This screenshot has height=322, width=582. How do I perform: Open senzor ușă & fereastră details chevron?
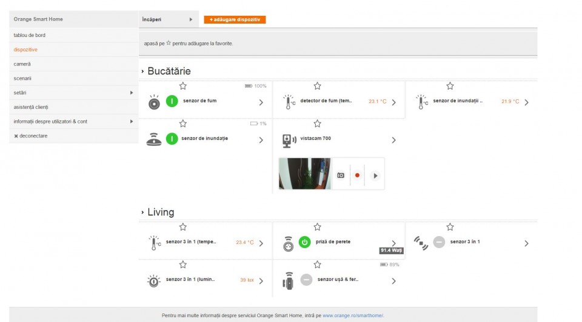point(394,281)
